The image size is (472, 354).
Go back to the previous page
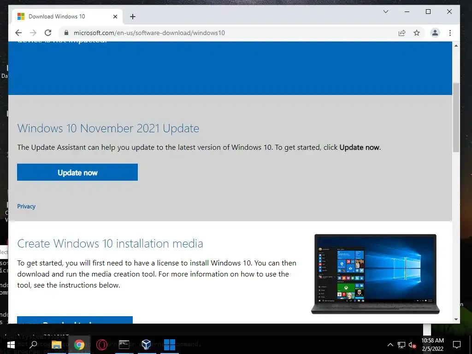click(18, 33)
